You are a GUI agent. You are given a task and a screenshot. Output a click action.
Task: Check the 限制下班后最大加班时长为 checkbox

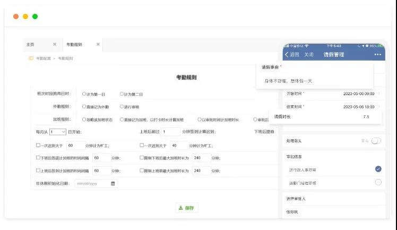point(142,158)
